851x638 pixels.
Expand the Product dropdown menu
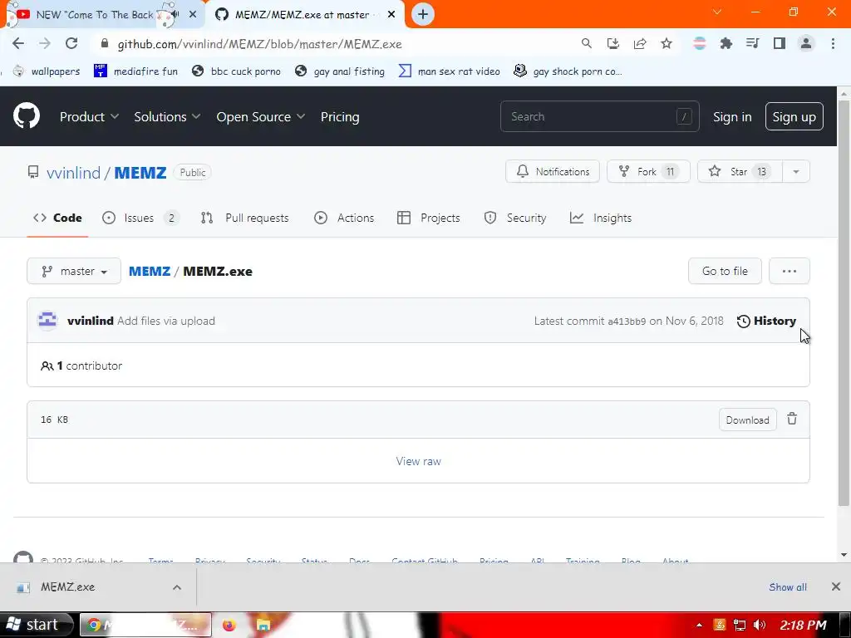[89, 116]
